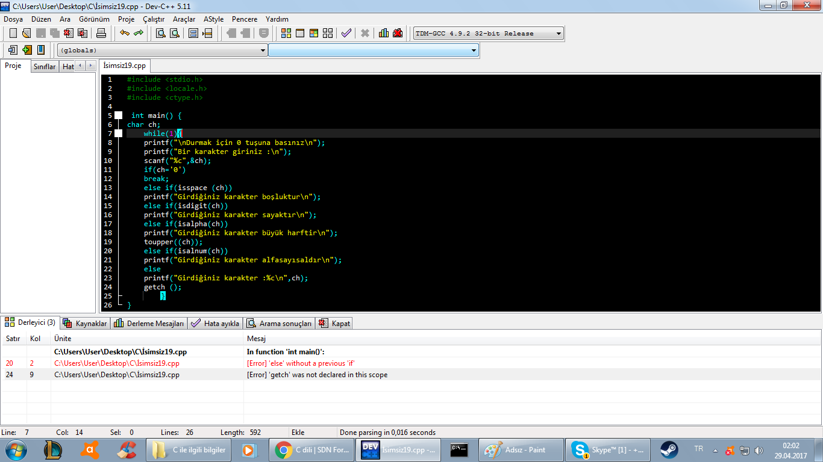Click the Compile & Run toolbar icon
The height and width of the screenshot is (462, 823).
coord(314,33)
